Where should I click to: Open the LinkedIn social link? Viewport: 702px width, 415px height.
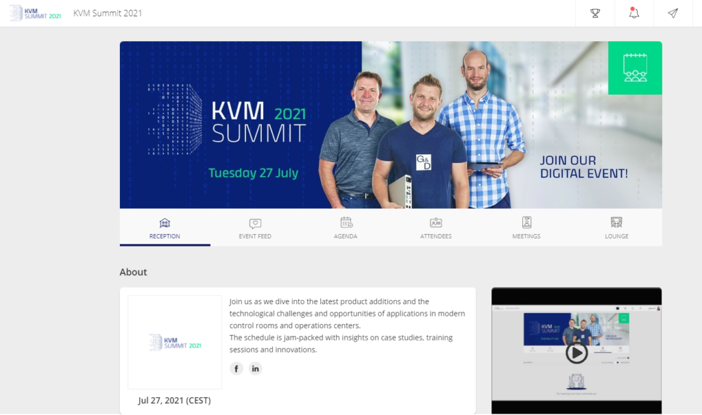point(255,368)
